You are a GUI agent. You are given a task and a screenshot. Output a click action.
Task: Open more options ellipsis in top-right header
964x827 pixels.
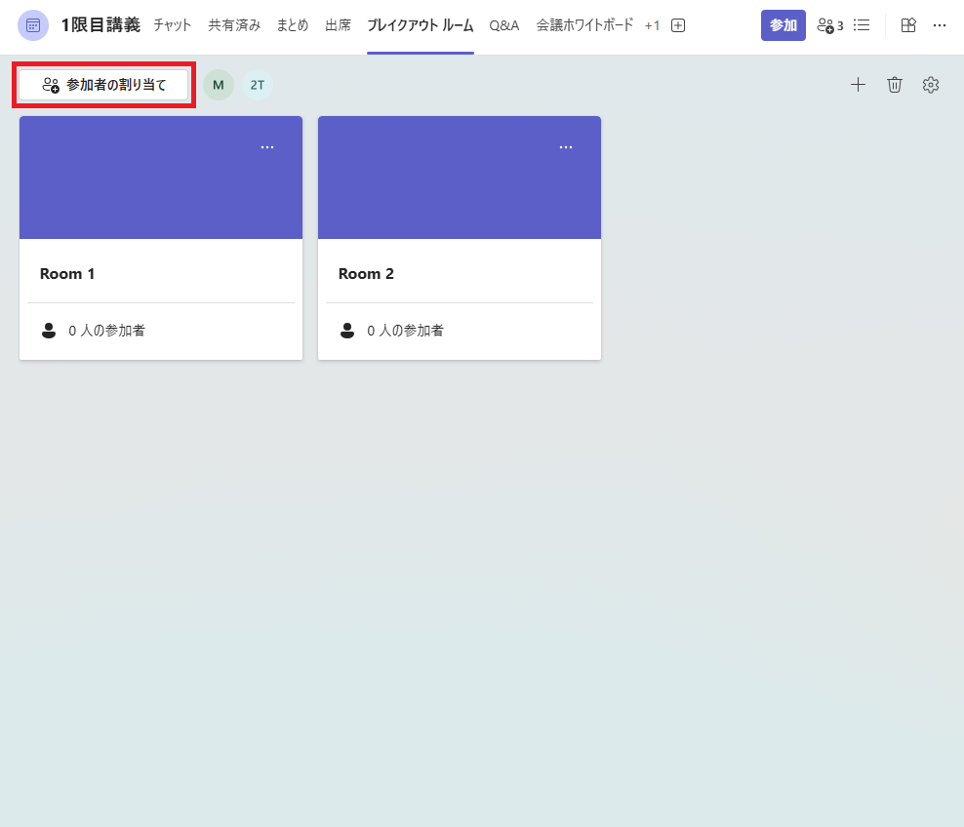940,25
